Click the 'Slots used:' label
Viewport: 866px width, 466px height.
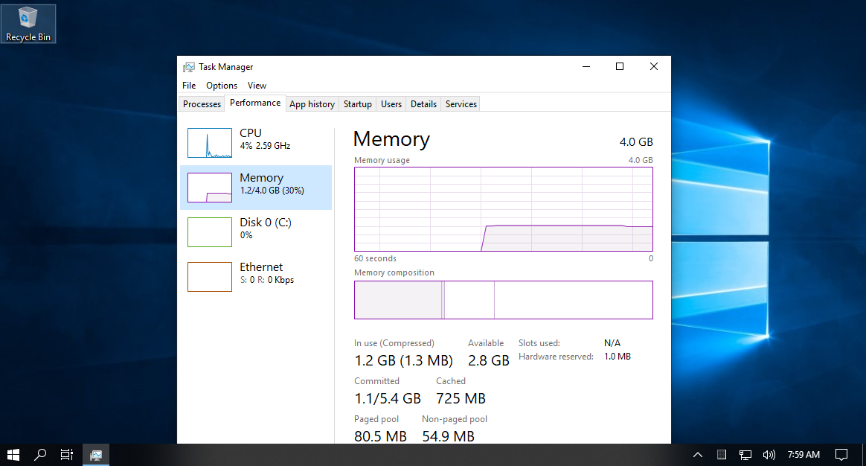pos(539,343)
